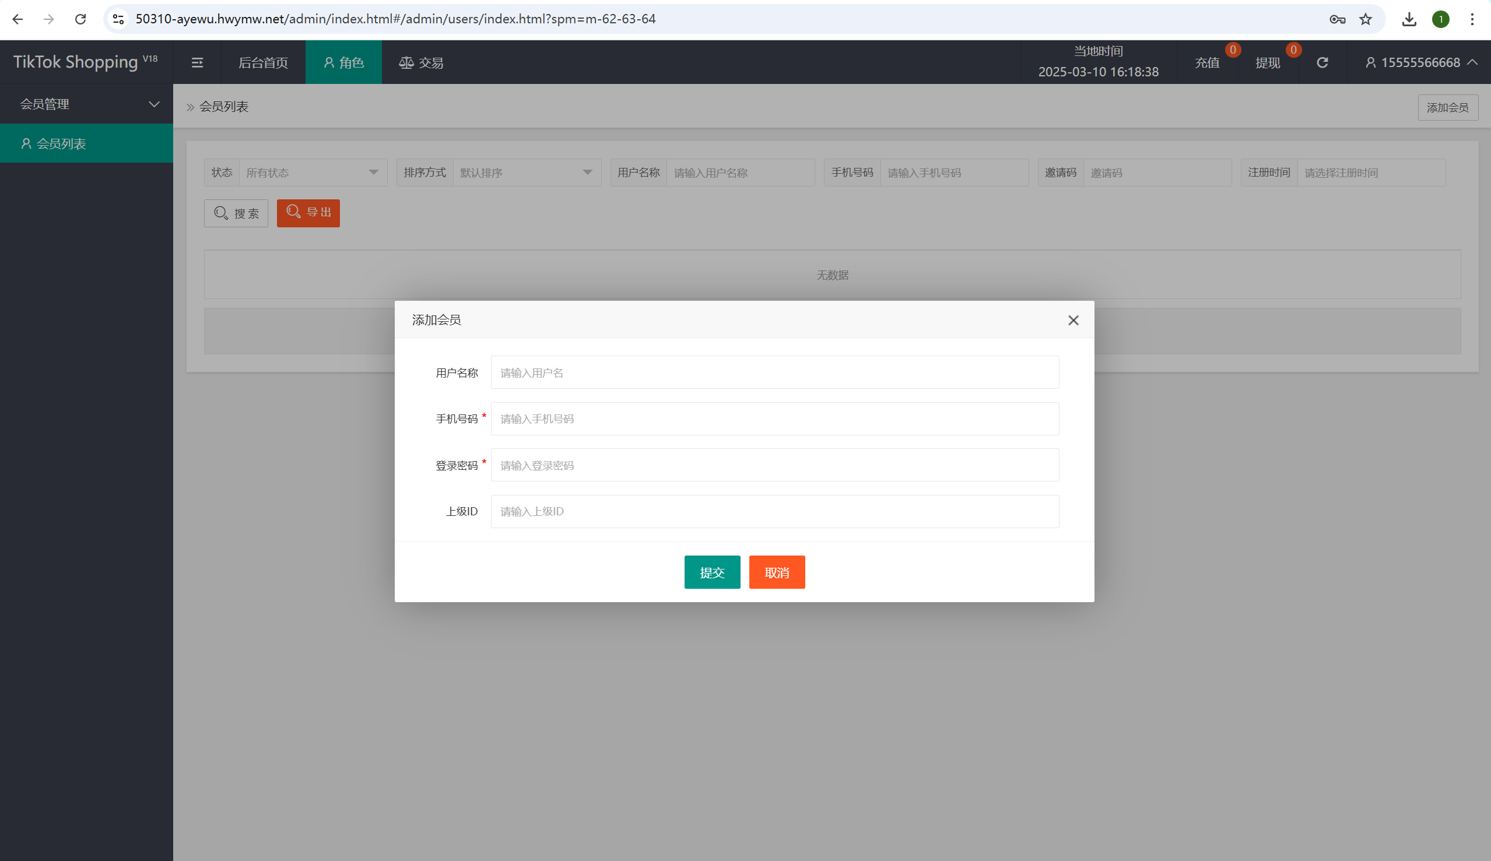The height and width of the screenshot is (861, 1491).
Task: Click the password key icon in address bar
Action: click(x=1337, y=19)
